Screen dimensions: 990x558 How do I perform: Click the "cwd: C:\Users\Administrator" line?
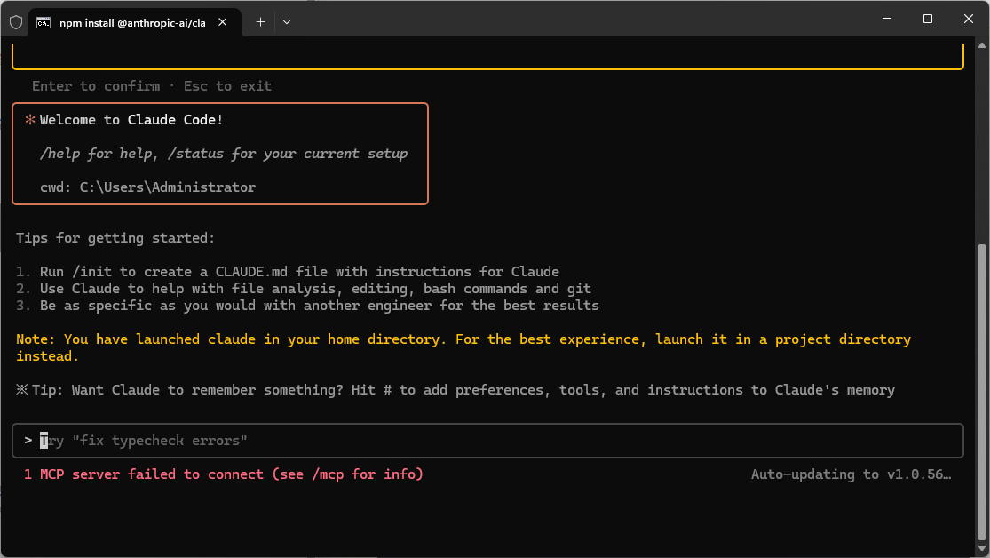147,187
